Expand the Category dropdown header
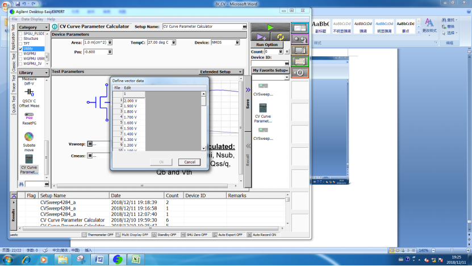This screenshot has height=266, width=472. point(33,27)
